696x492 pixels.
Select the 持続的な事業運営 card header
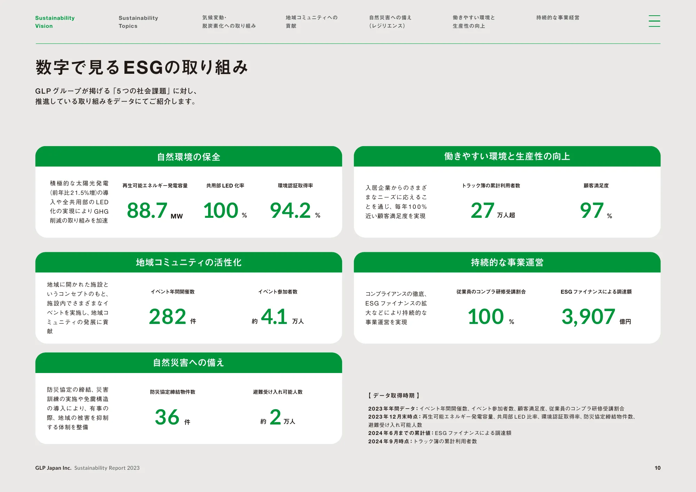(x=507, y=262)
